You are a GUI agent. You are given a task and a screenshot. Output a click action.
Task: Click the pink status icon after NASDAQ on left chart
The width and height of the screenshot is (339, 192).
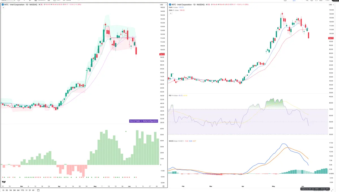click(x=42, y=5)
